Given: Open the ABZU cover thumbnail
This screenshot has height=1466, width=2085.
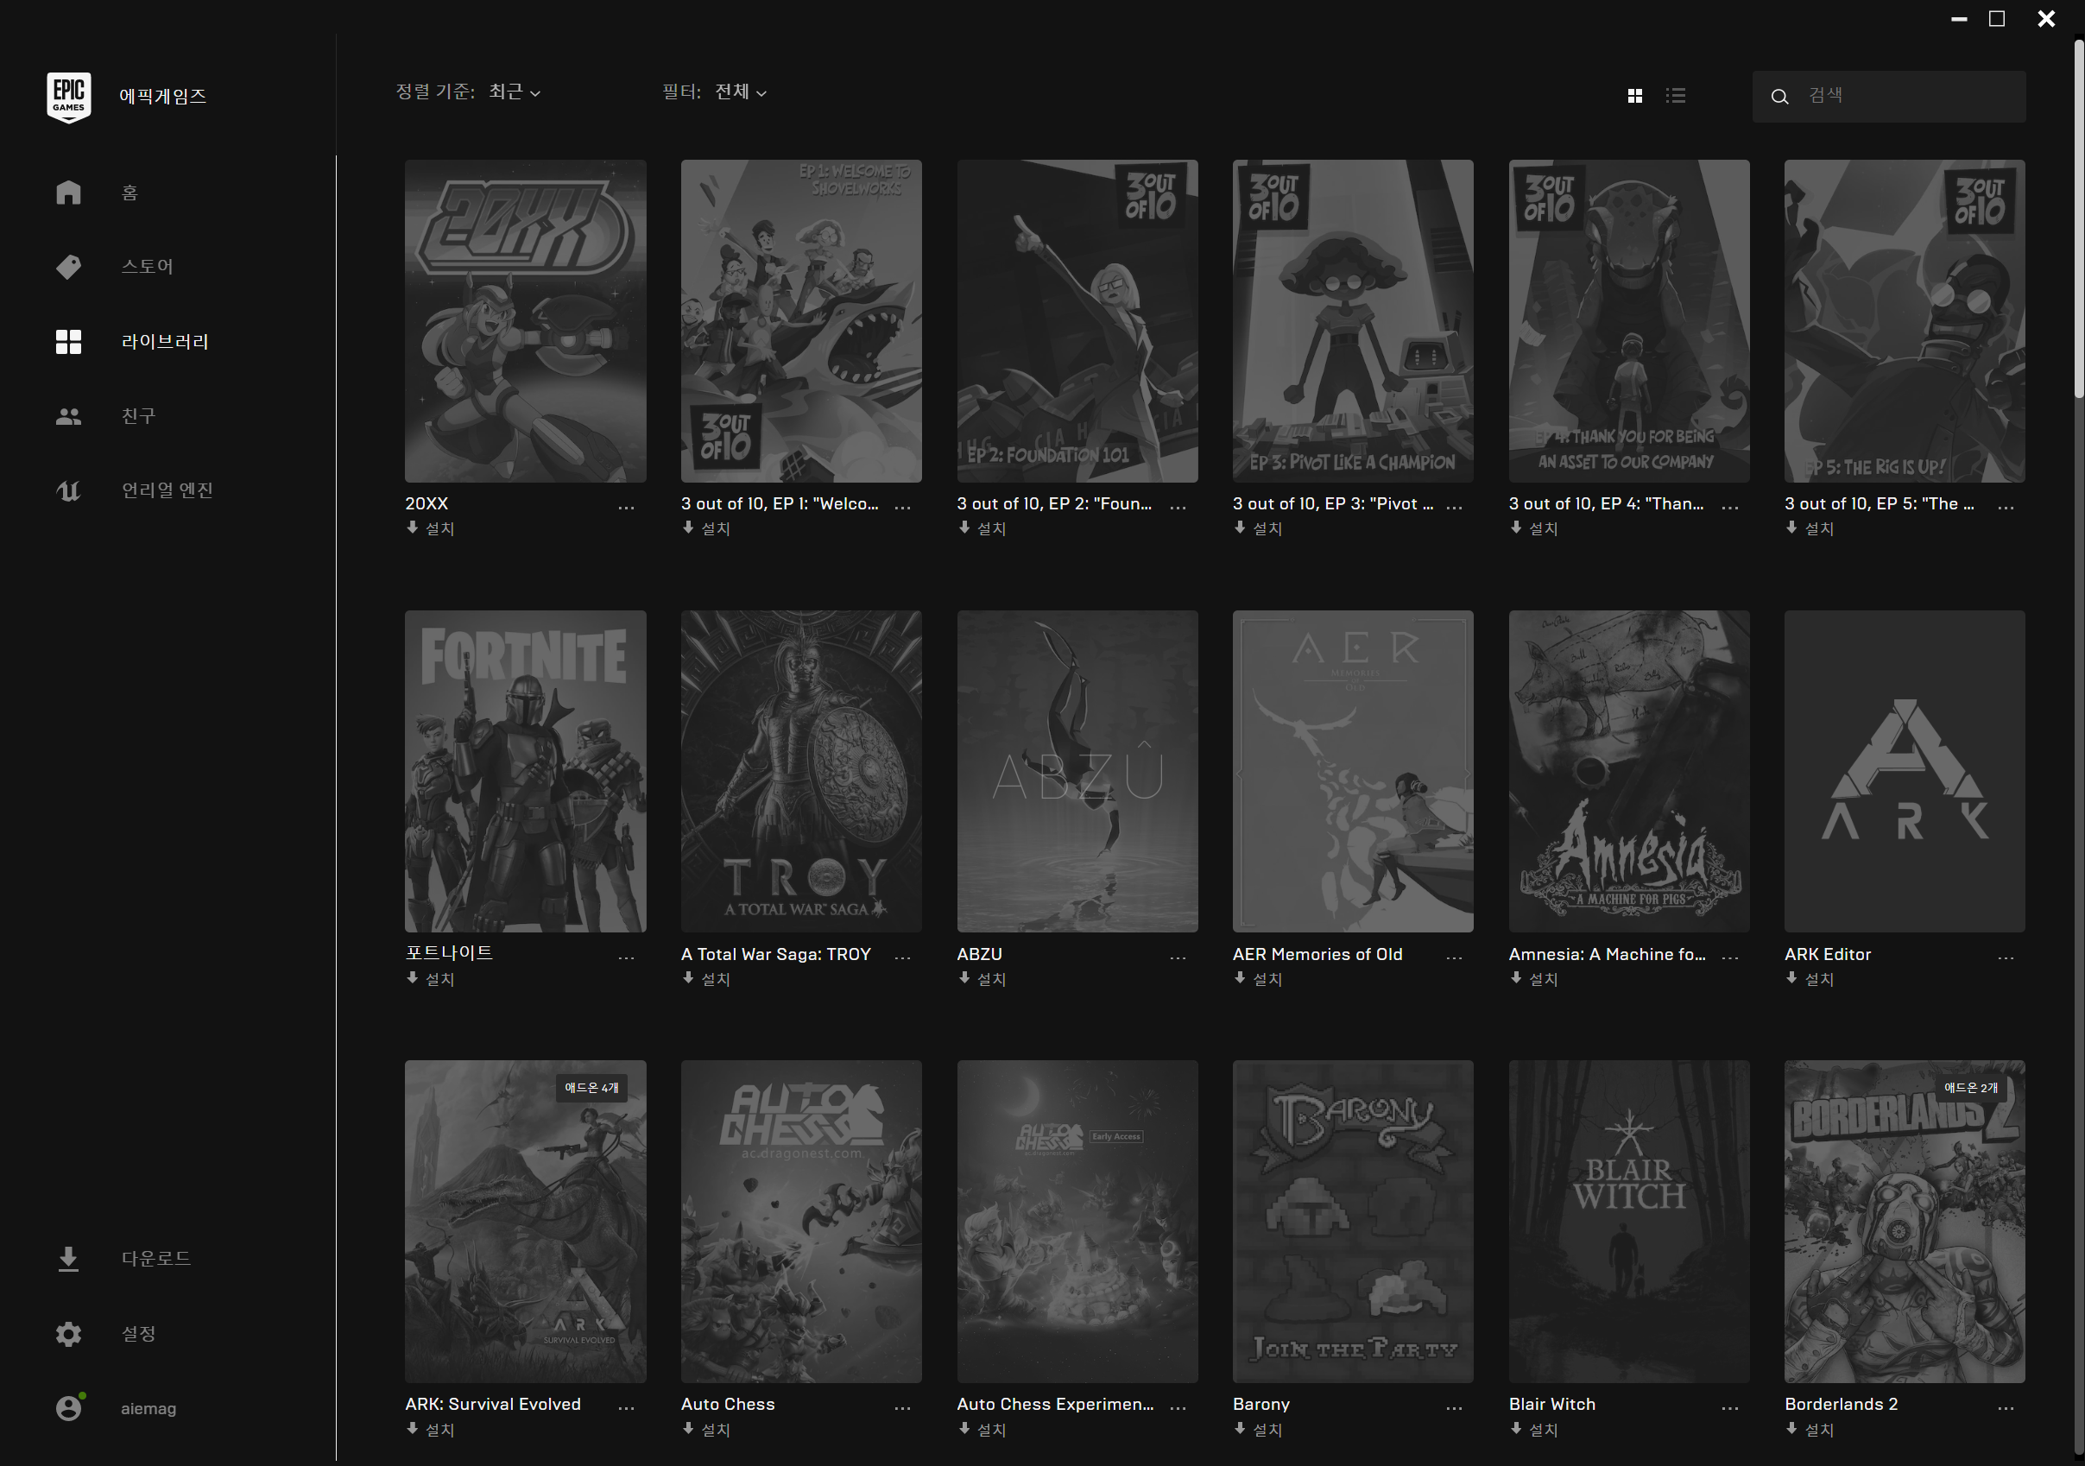Looking at the screenshot, I should click(1077, 771).
